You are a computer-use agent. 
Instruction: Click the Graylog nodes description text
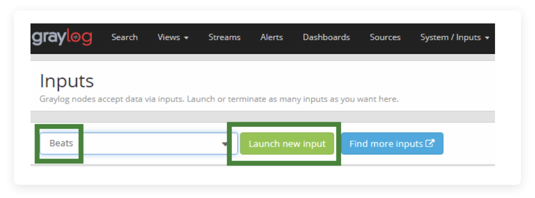point(218,99)
